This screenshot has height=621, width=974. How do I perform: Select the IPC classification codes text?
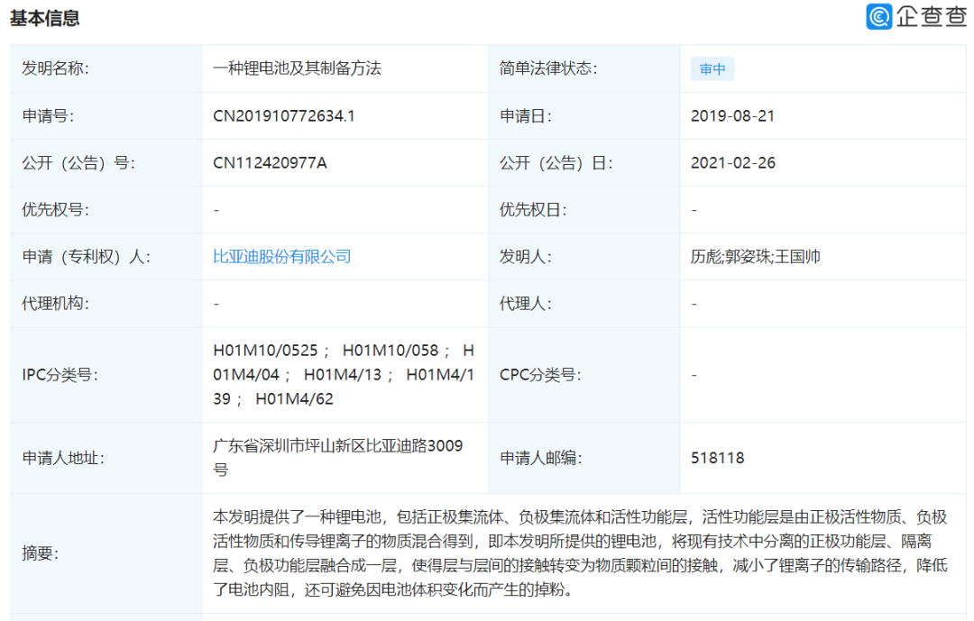pyautogui.click(x=344, y=374)
